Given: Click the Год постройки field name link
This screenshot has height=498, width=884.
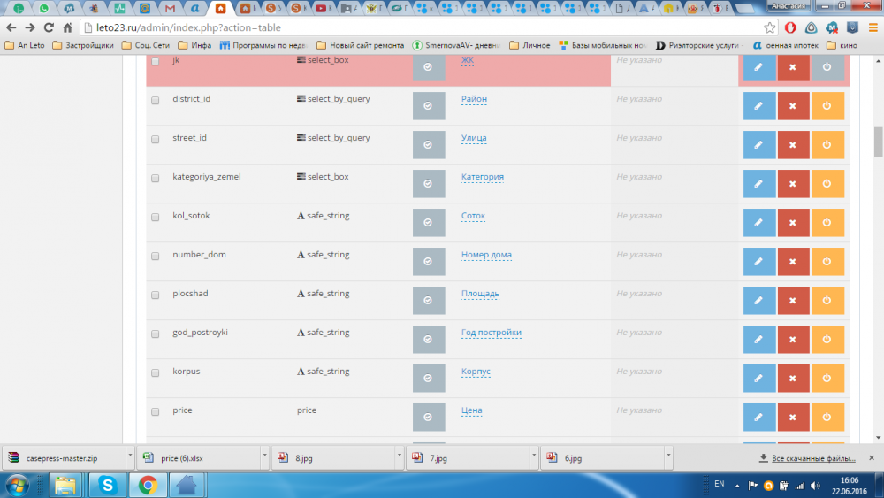Looking at the screenshot, I should pos(491,333).
